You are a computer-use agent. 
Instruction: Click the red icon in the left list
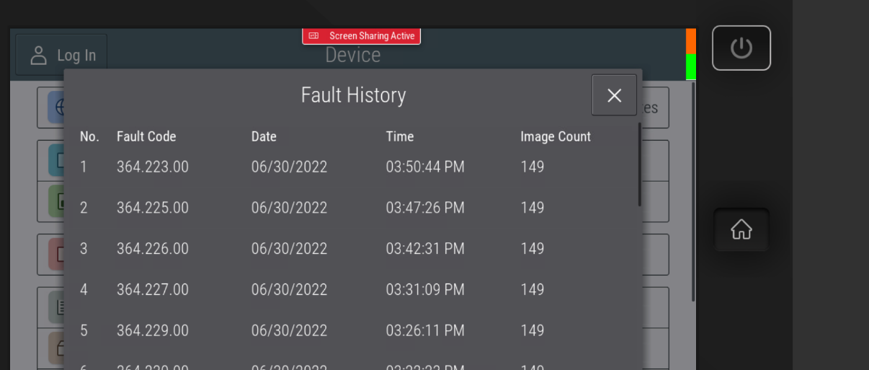56,254
